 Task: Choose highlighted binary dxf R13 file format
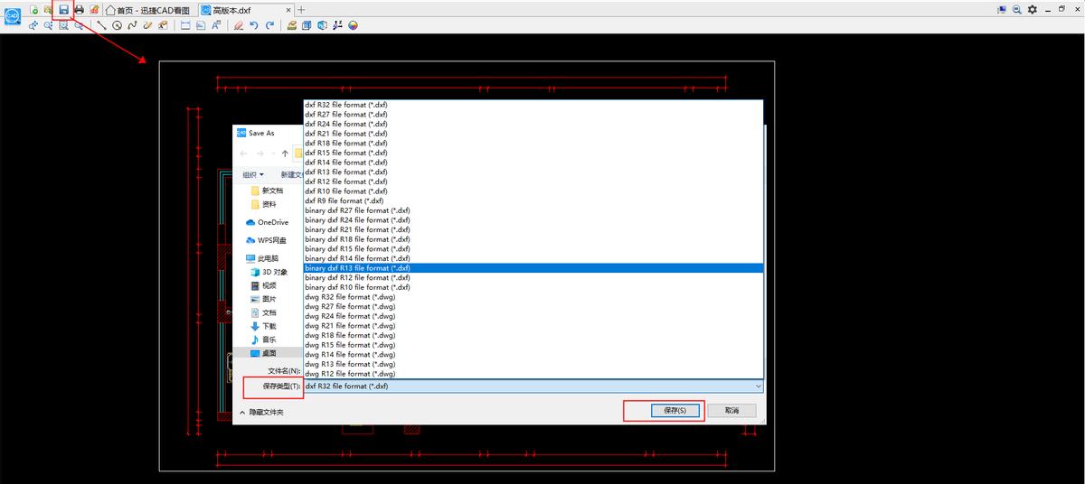tap(533, 268)
